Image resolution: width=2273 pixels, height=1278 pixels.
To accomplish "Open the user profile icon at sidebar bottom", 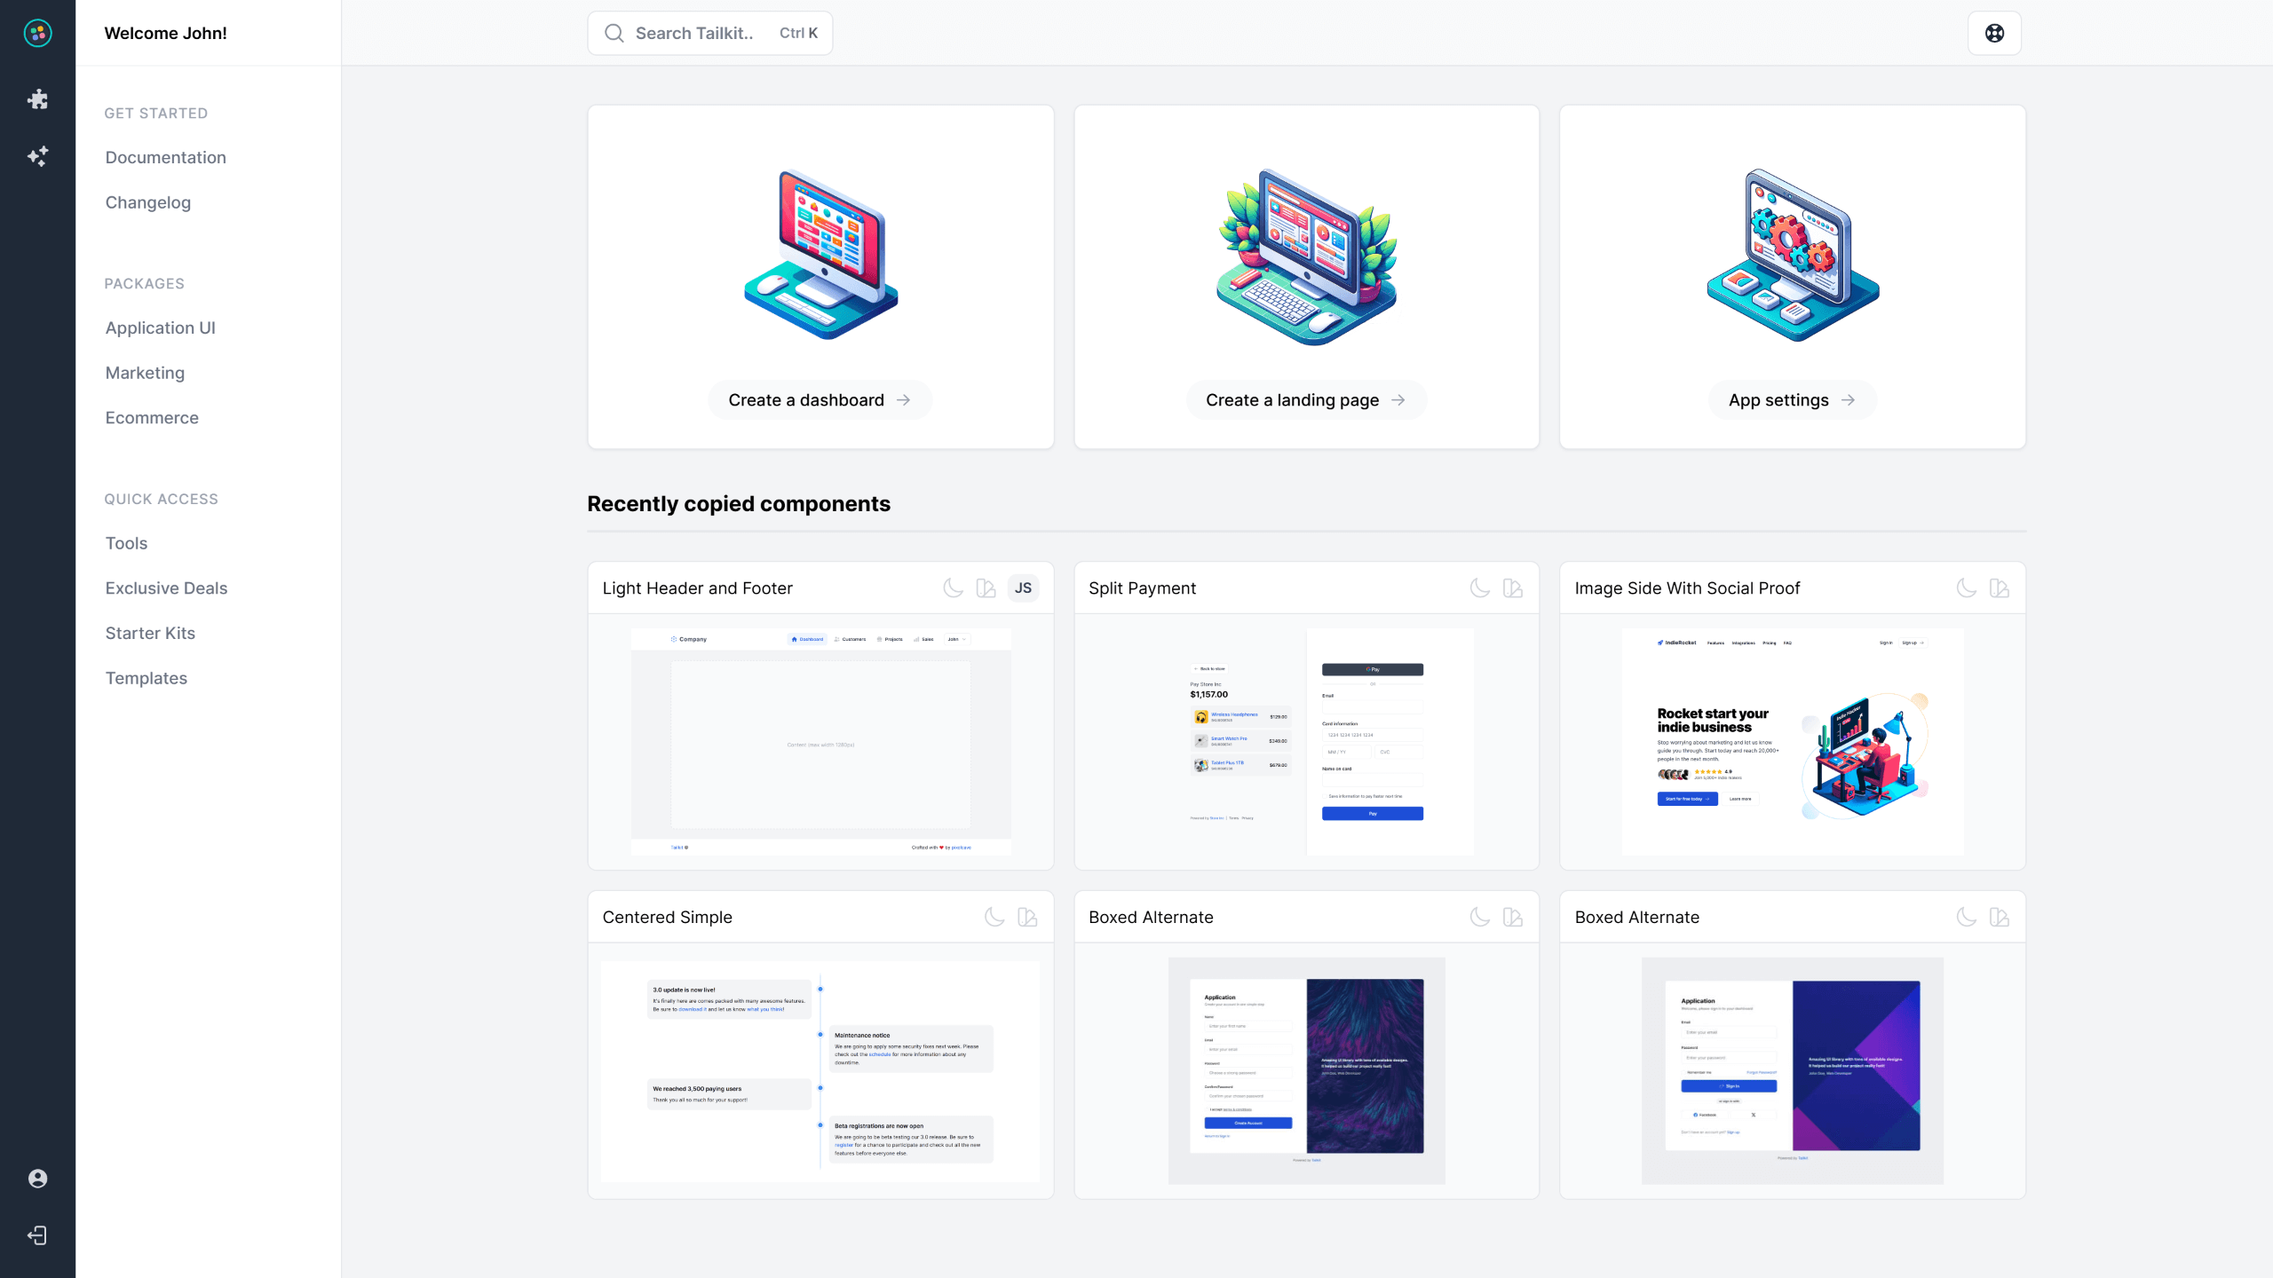I will 37,1177.
